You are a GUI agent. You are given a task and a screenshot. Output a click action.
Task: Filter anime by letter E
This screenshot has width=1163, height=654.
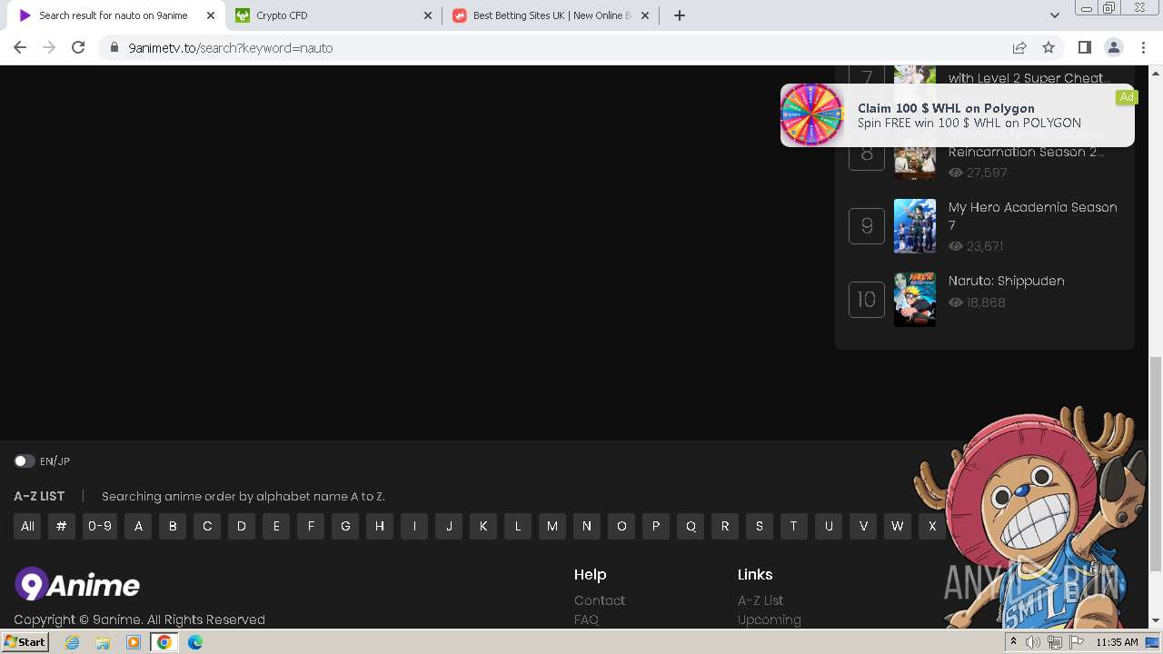coord(276,526)
